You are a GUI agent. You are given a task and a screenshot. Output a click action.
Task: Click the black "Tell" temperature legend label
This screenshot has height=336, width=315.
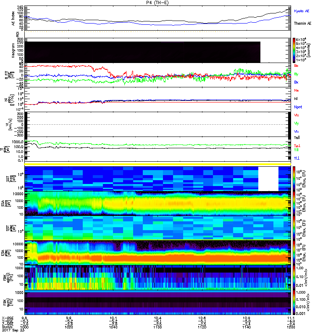pyautogui.click(x=297, y=138)
